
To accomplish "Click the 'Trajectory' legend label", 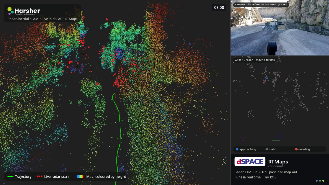I will click(23, 177).
